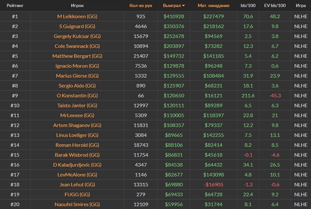Image resolution: width=311 pixels, height=209 pixels.
Task: Select Gergely Kulcsar (GG) player name
Action: click(77, 36)
